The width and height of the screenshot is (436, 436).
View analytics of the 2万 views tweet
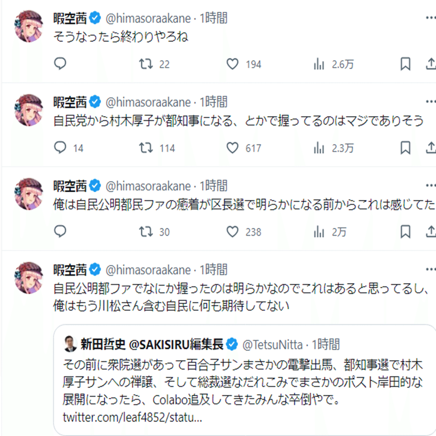click(x=319, y=232)
